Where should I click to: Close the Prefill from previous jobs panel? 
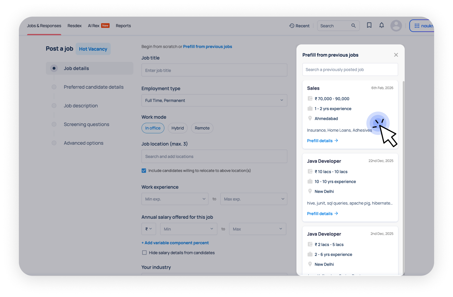[x=396, y=55]
